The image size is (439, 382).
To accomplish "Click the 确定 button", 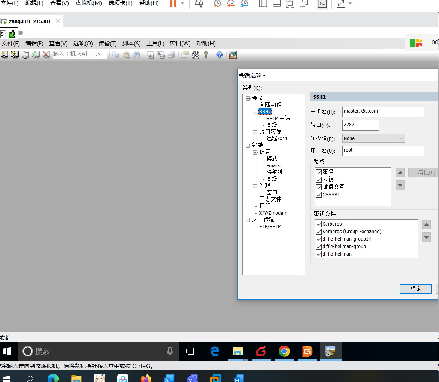I will (415, 289).
